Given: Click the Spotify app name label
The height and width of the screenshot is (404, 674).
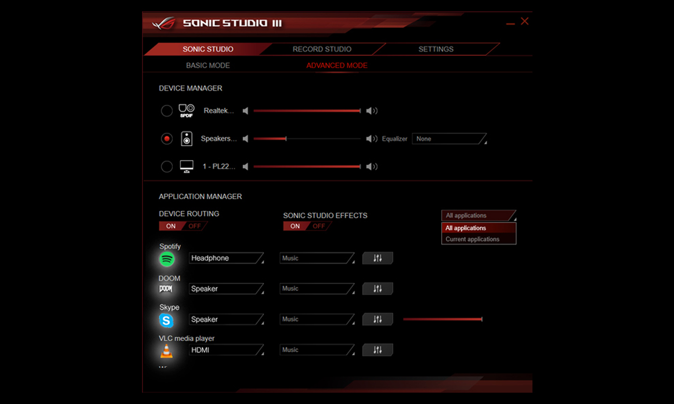Looking at the screenshot, I should [170, 247].
